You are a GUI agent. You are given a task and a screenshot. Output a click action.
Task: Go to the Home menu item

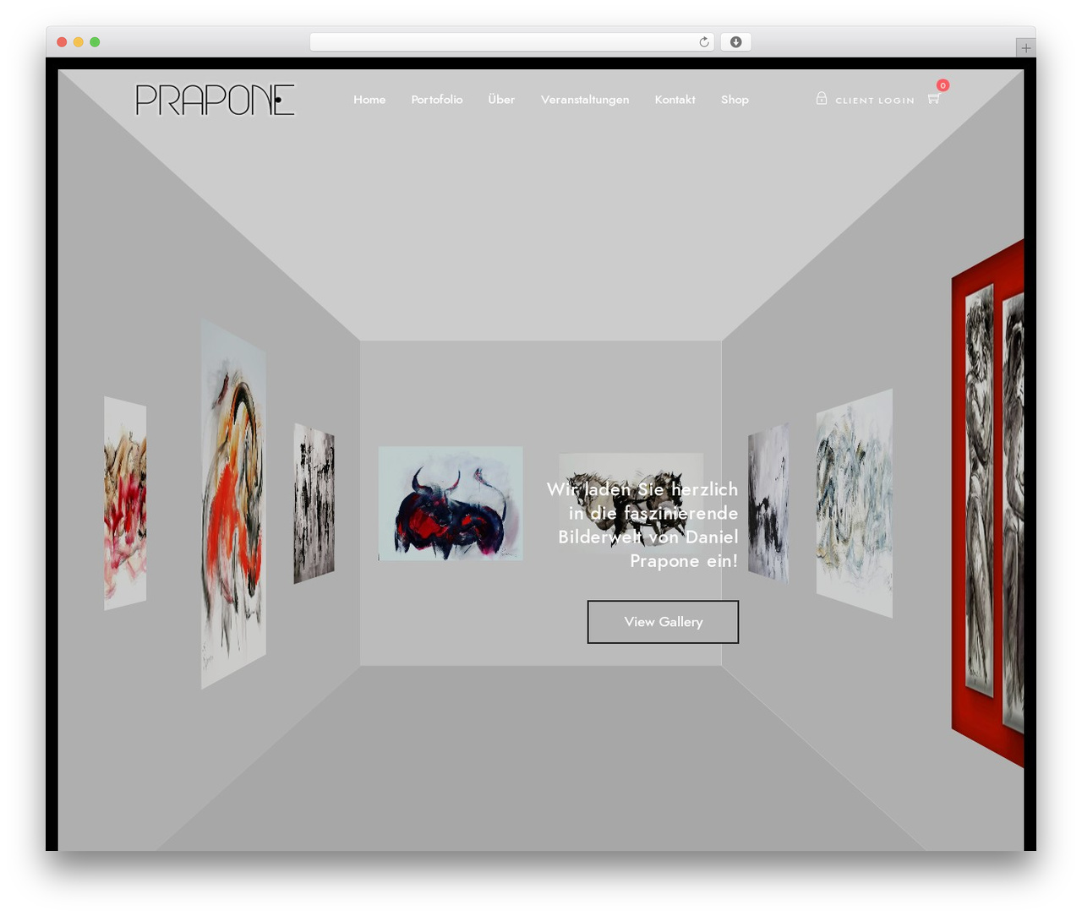(369, 100)
